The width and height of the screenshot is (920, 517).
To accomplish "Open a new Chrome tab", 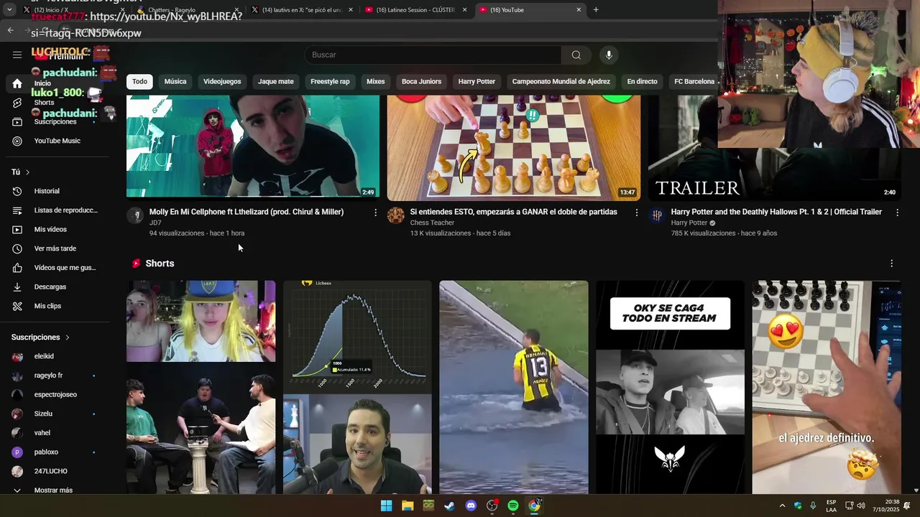I will (596, 10).
